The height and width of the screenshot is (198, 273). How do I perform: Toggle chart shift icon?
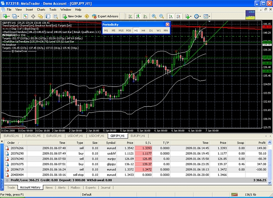point(178,16)
